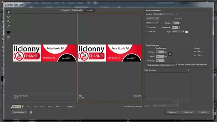Click the Cancelar button
217x122 pixels.
pos(188,112)
